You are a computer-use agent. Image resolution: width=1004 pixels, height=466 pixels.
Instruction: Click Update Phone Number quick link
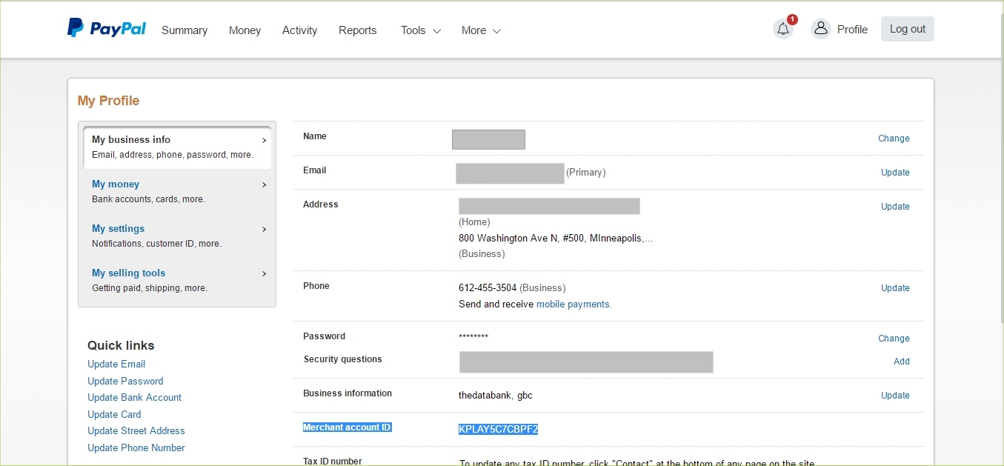(x=136, y=447)
